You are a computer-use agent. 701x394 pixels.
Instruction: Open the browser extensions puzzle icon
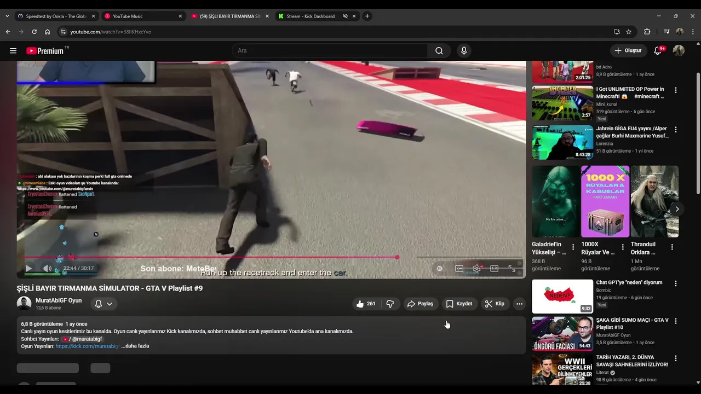tap(647, 32)
